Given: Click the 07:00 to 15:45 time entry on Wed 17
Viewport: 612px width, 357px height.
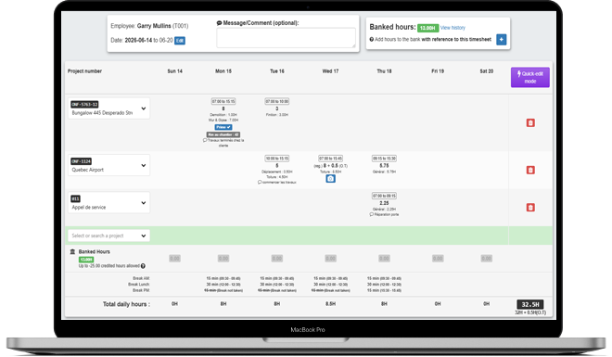Looking at the screenshot, I should click(x=330, y=159).
